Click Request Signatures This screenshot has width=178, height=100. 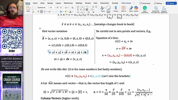[x=164, y=9]
